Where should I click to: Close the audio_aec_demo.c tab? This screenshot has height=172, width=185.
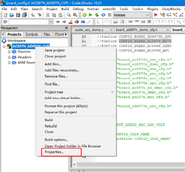[111, 30]
